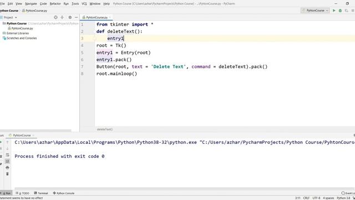355x200 pixels.
Task: Switch to the PyhtonCourse.py editor tab
Action: [97, 17]
